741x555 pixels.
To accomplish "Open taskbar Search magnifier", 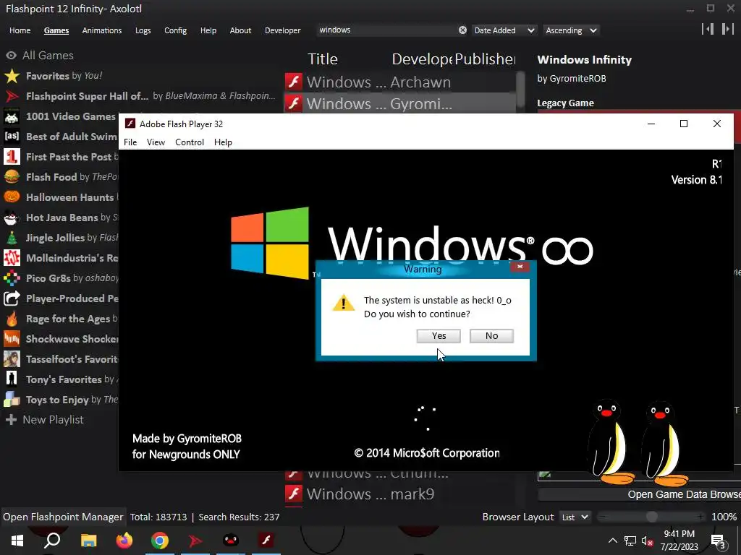I will click(x=52, y=541).
